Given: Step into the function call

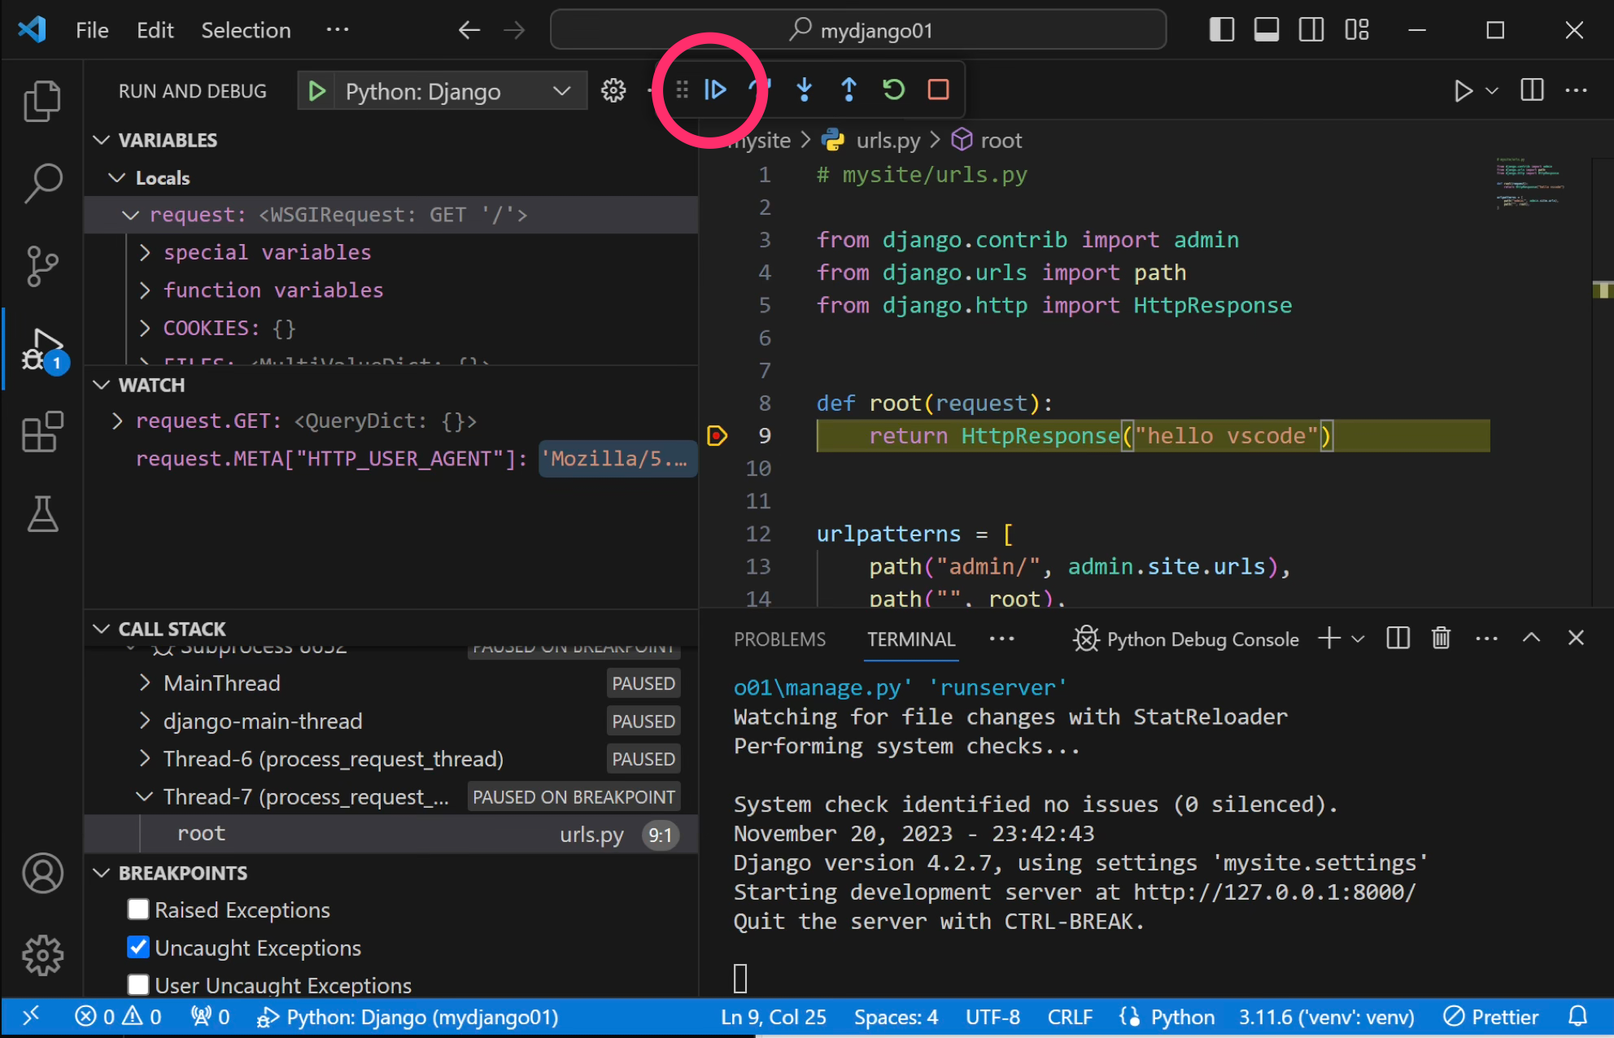Looking at the screenshot, I should click(805, 90).
